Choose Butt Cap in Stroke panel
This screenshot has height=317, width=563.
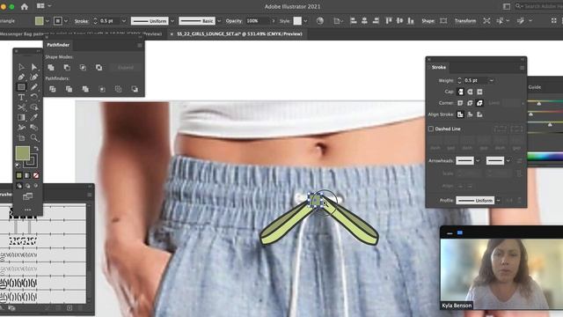pyautogui.click(x=460, y=92)
